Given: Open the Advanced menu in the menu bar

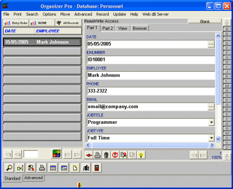Looking at the screenshot, I should 83,14.
